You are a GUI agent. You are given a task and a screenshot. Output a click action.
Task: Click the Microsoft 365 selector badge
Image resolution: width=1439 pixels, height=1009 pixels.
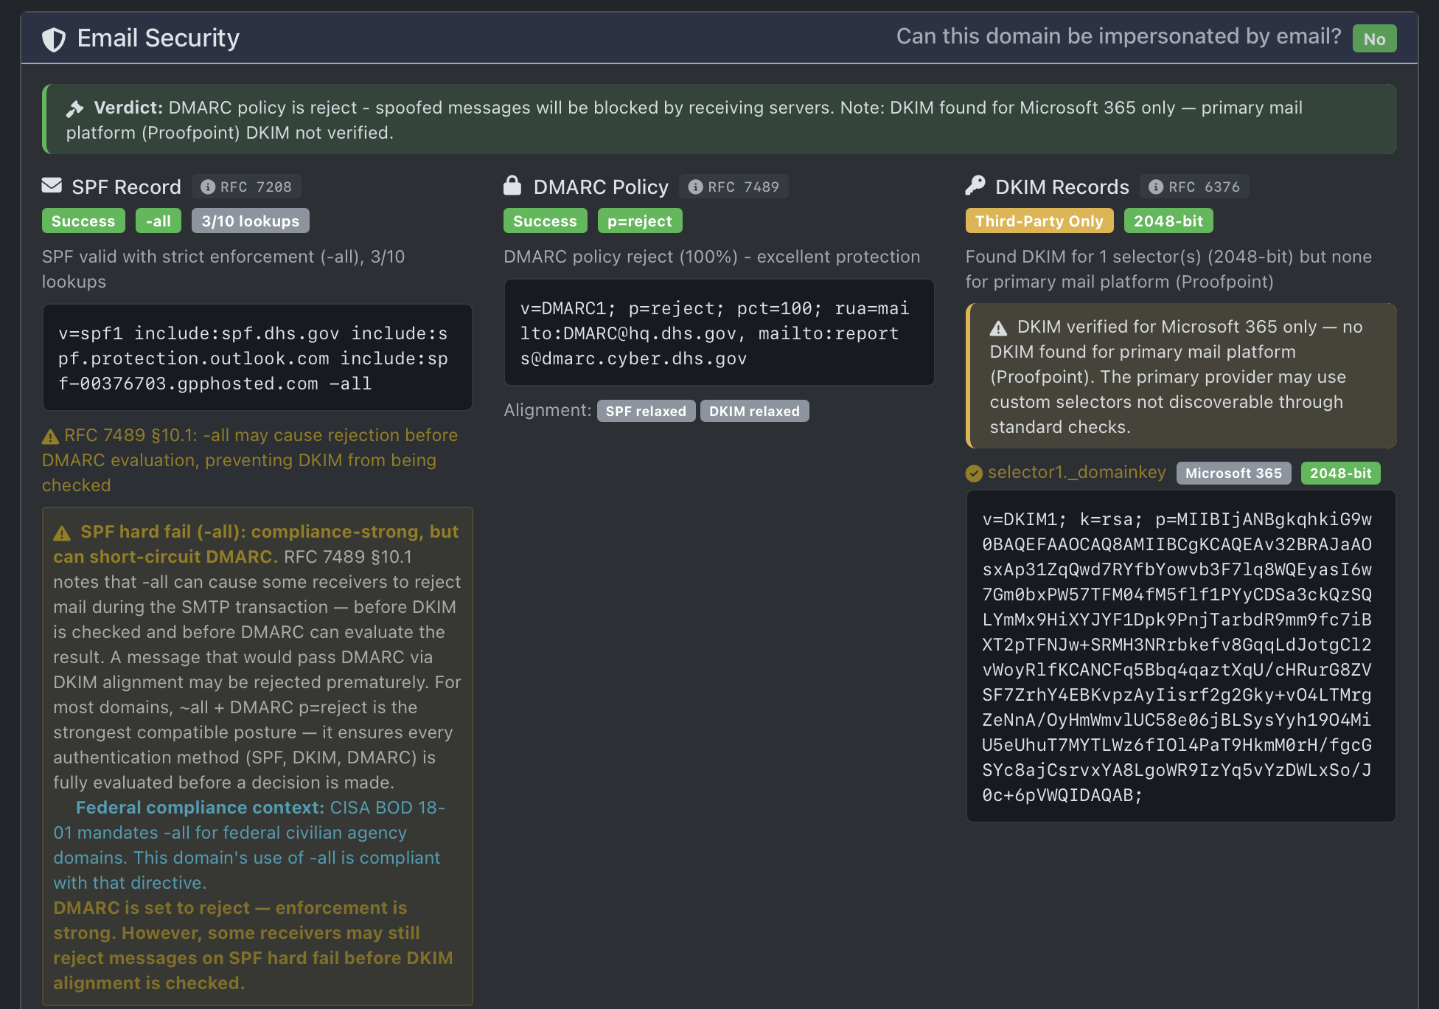(x=1233, y=474)
